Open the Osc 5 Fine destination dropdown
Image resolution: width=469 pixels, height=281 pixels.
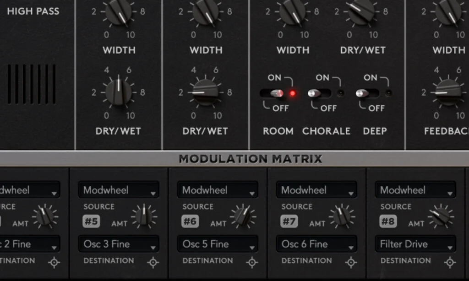217,244
